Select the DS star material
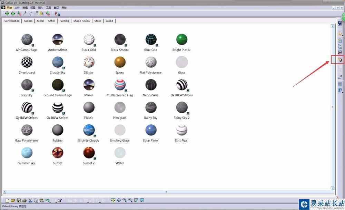Viewport: 345px width, 210px height. point(89,62)
